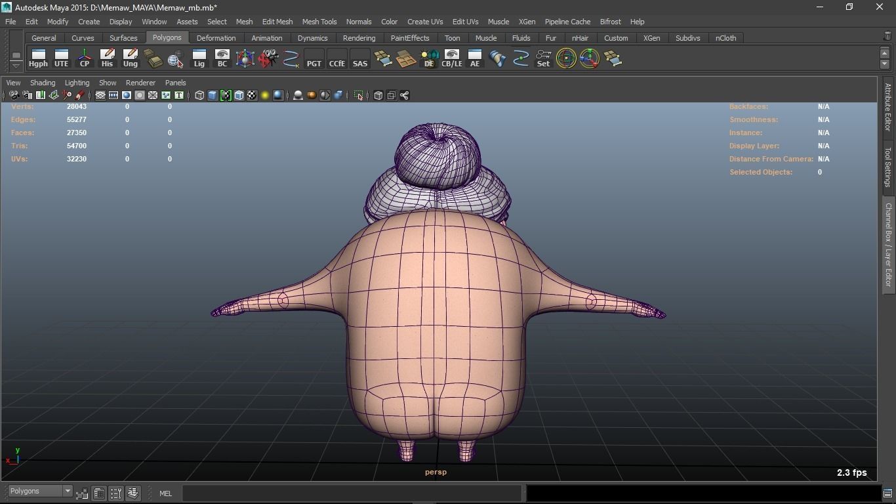Click the MEL command language button
This screenshot has width=896, height=504.
tap(165, 493)
